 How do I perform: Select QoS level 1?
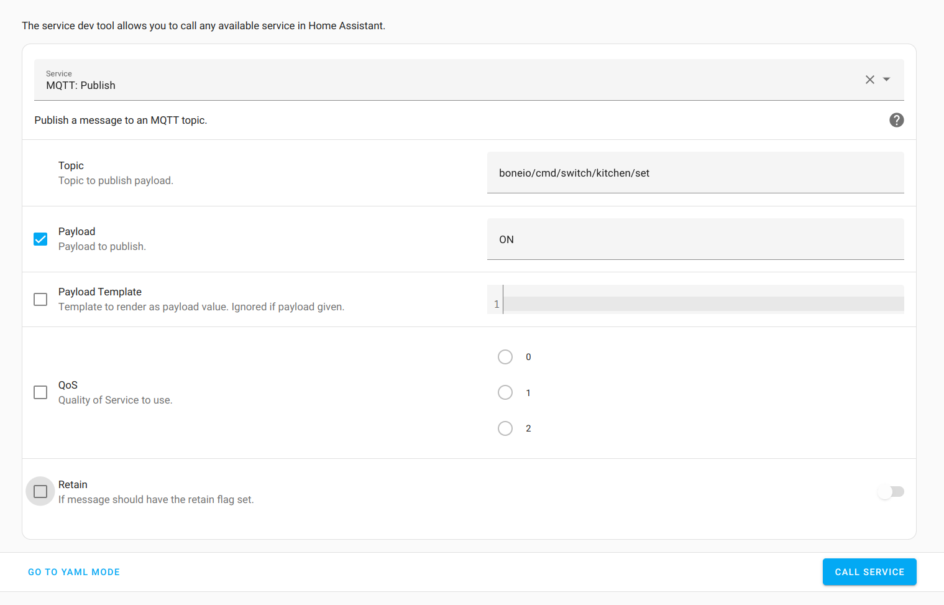505,392
